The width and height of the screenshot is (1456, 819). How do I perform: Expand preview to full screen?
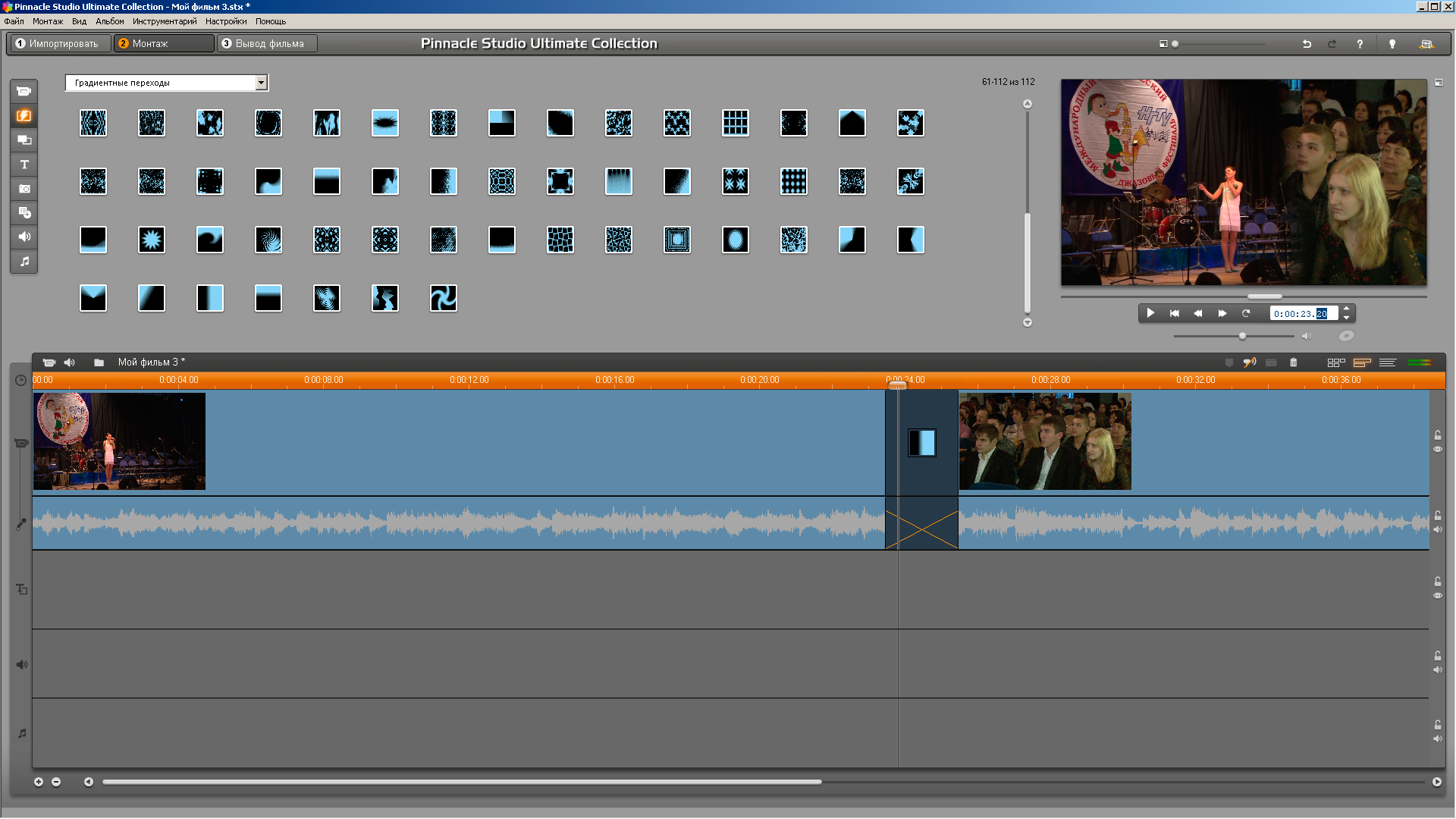tap(1439, 83)
